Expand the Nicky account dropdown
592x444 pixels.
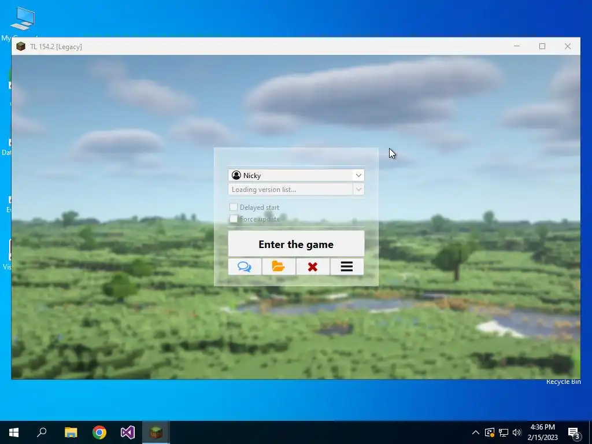(x=358, y=175)
